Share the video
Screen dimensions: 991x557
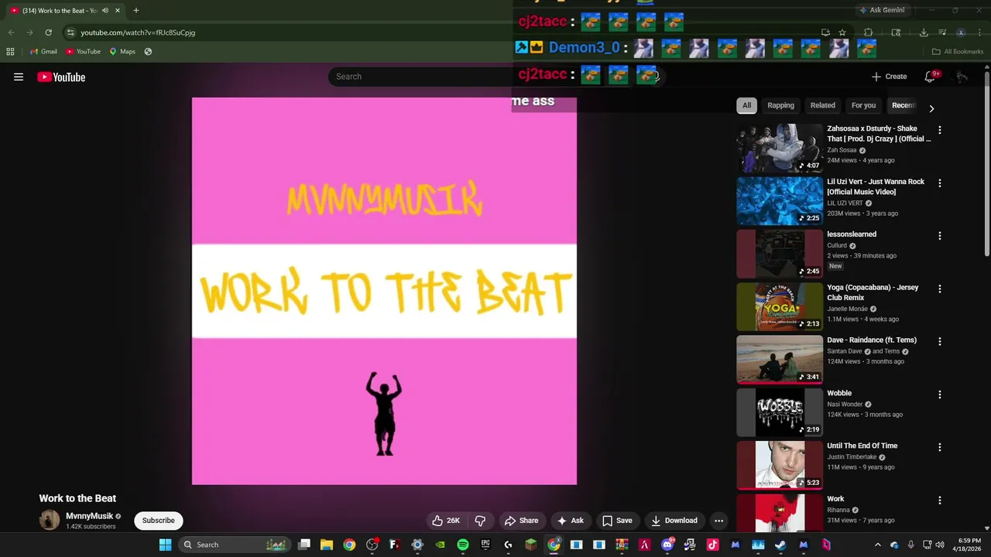point(520,521)
